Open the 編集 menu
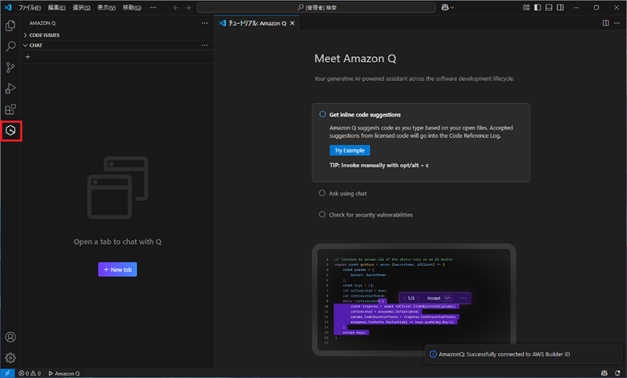Image resolution: width=627 pixels, height=378 pixels. 57,7
